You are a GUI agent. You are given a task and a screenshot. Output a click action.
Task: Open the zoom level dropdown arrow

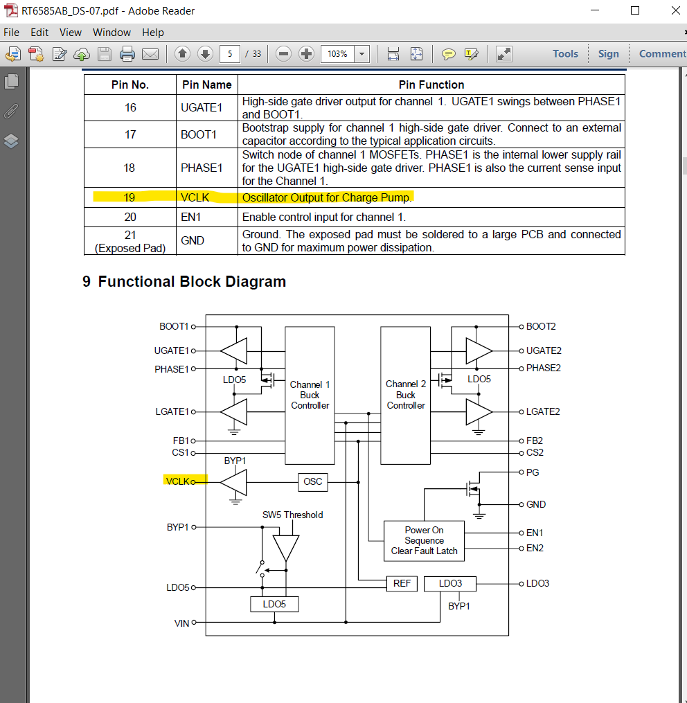point(362,54)
